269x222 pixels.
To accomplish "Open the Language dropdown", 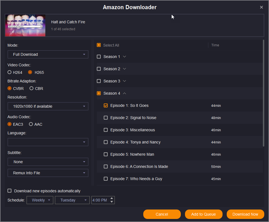I will click(48, 142).
